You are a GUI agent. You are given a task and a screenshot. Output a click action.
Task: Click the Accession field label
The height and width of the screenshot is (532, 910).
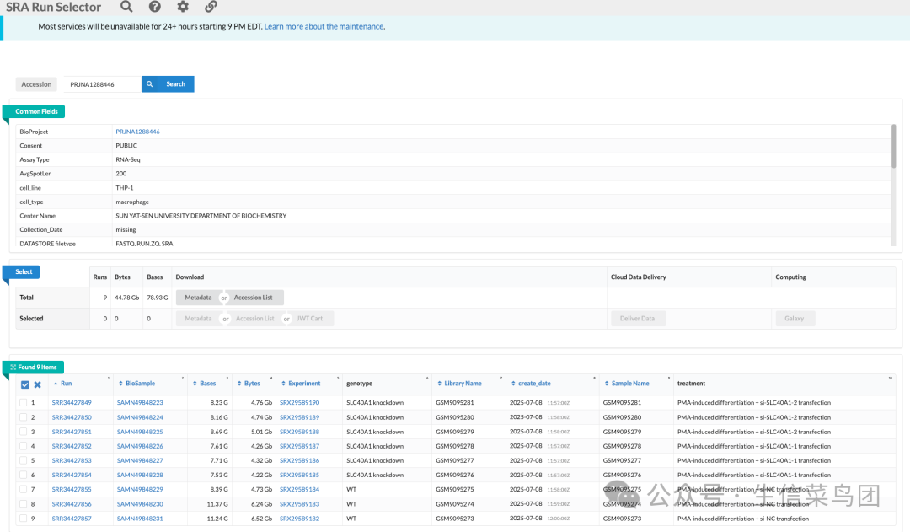click(36, 84)
